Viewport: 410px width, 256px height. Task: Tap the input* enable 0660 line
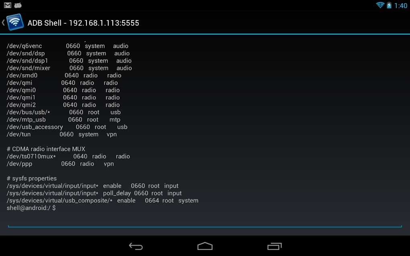[92, 186]
